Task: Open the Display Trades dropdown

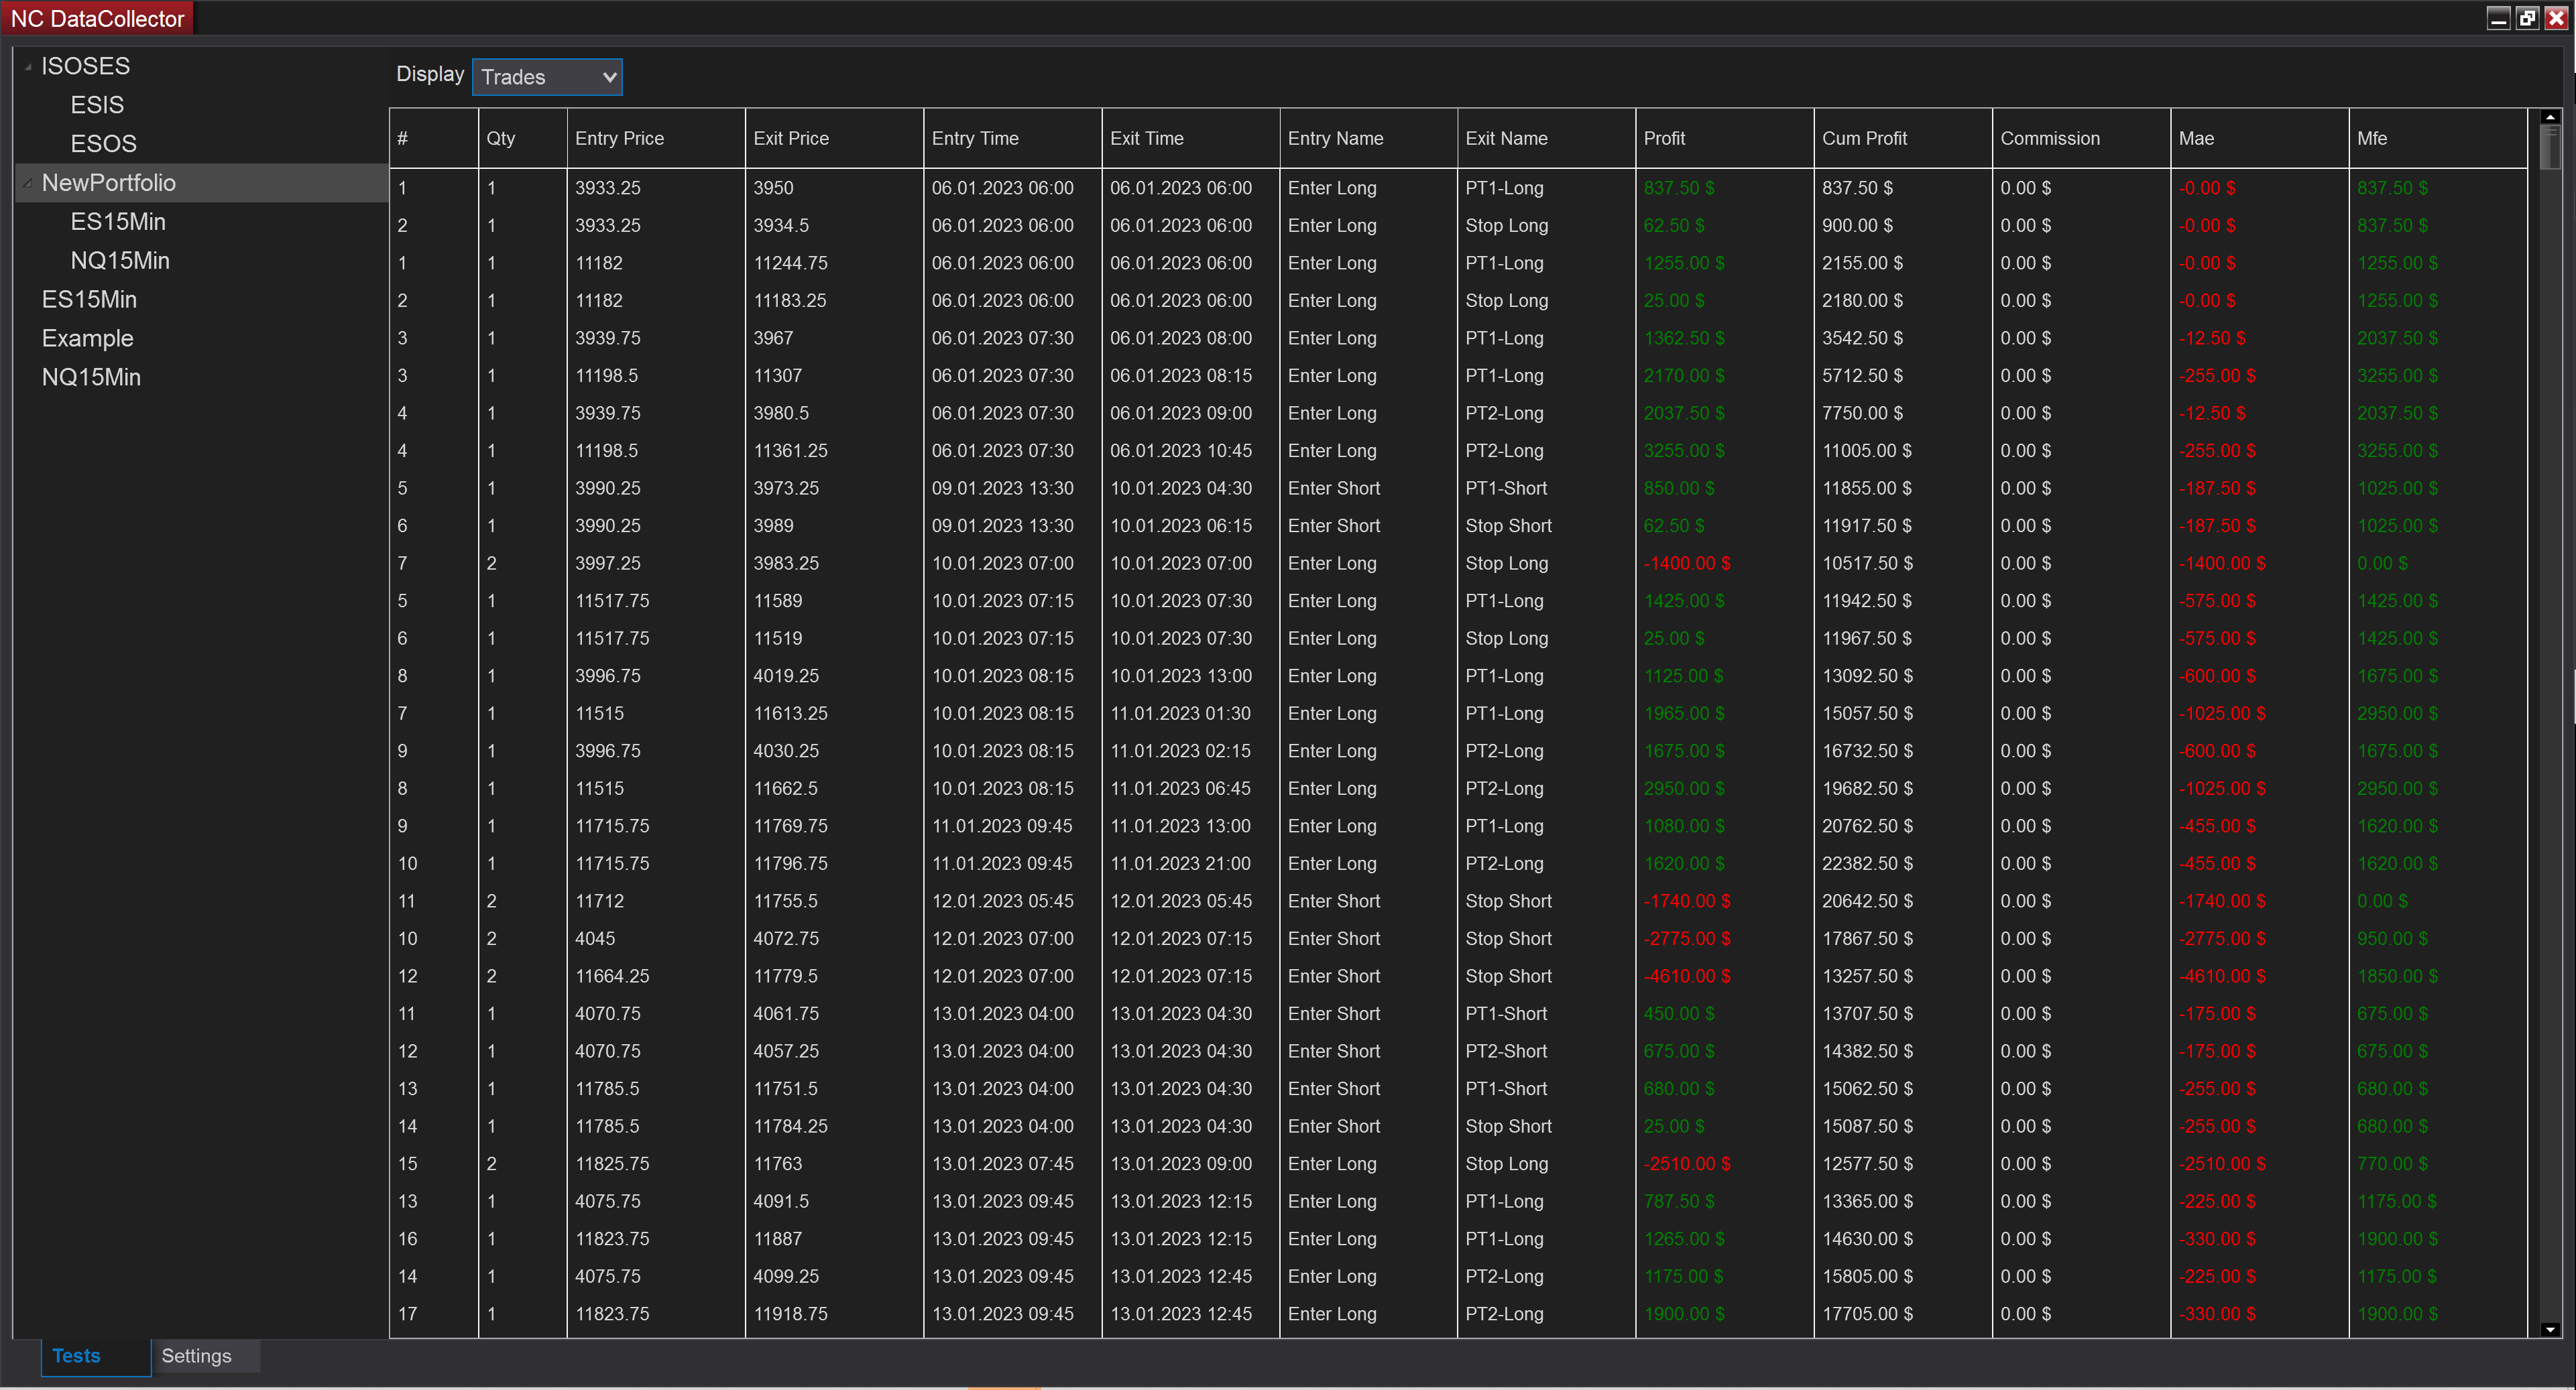Action: pyautogui.click(x=546, y=77)
